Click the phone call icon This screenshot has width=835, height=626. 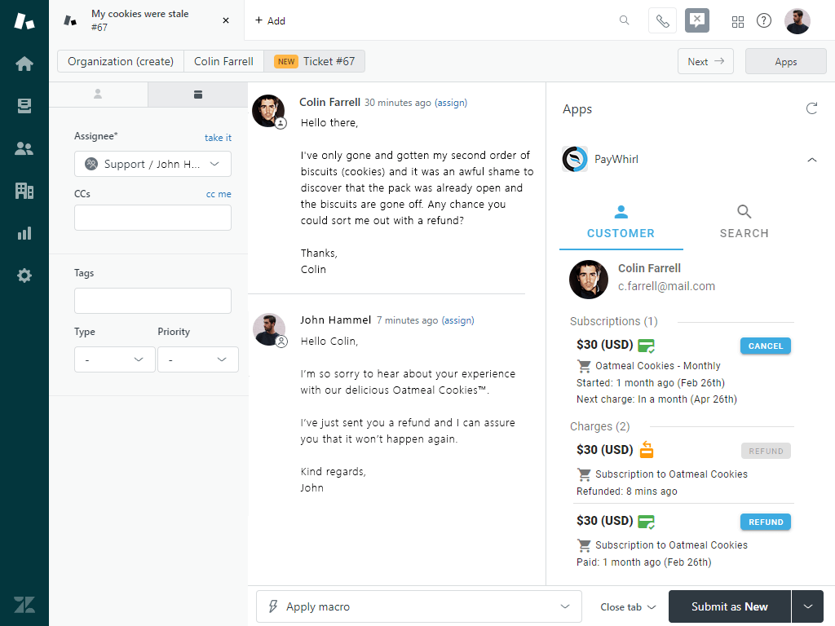click(x=662, y=21)
